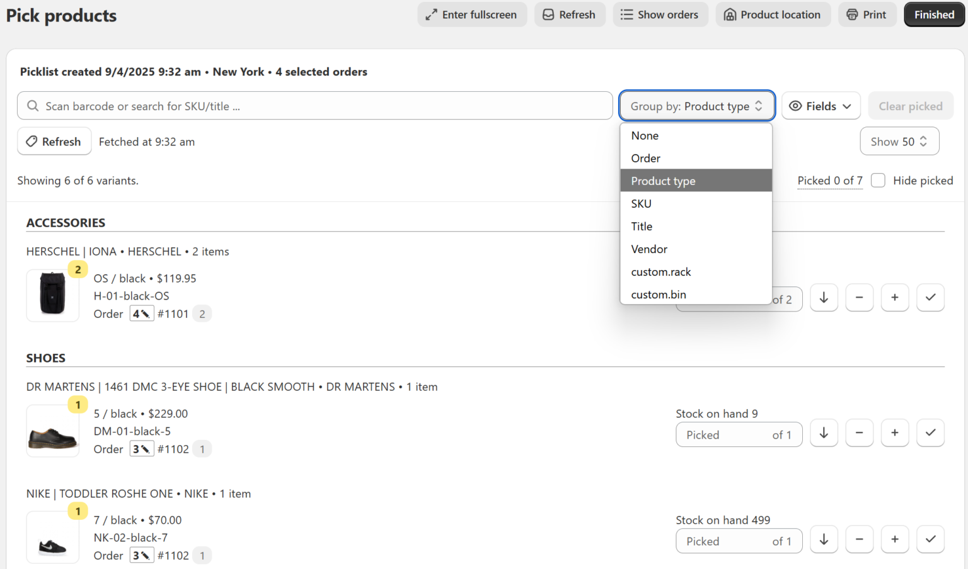Click the Finished button

[x=933, y=14]
